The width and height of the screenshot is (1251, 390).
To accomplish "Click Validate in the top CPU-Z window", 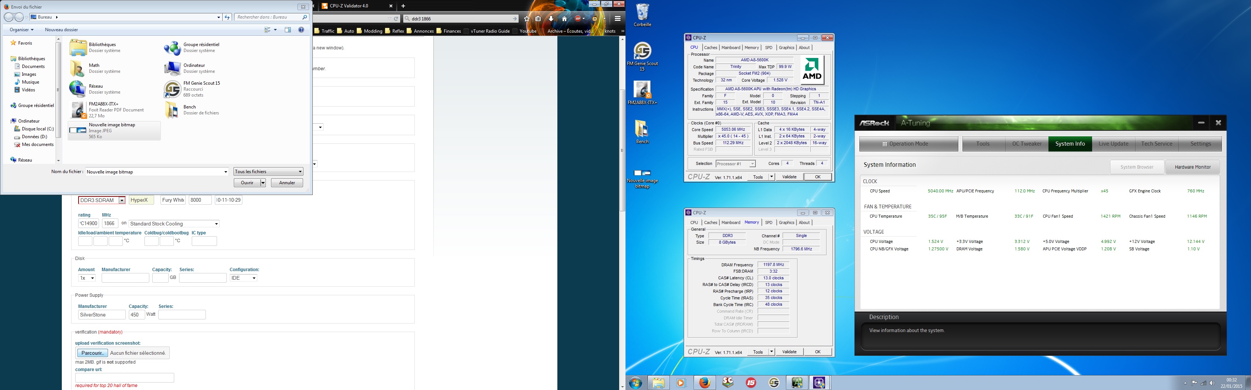I will pos(789,177).
